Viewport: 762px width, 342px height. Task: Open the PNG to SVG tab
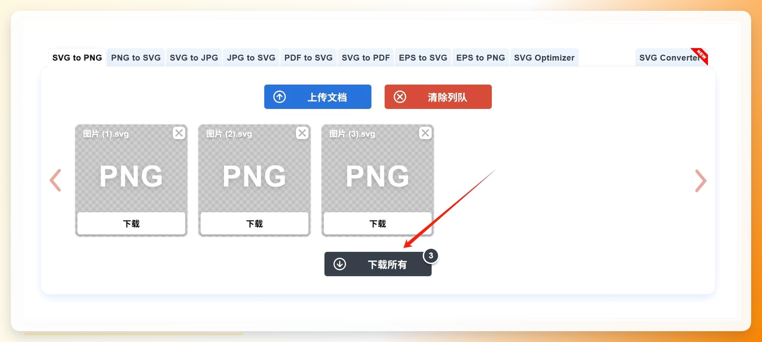tap(136, 57)
